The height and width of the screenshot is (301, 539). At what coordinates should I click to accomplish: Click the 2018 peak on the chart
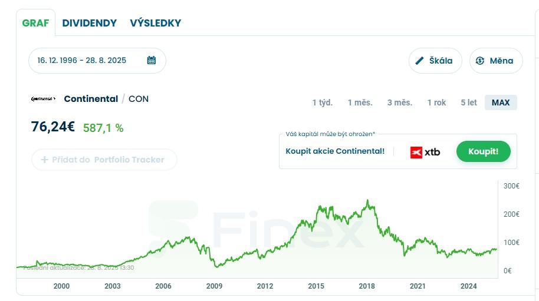[x=368, y=200]
